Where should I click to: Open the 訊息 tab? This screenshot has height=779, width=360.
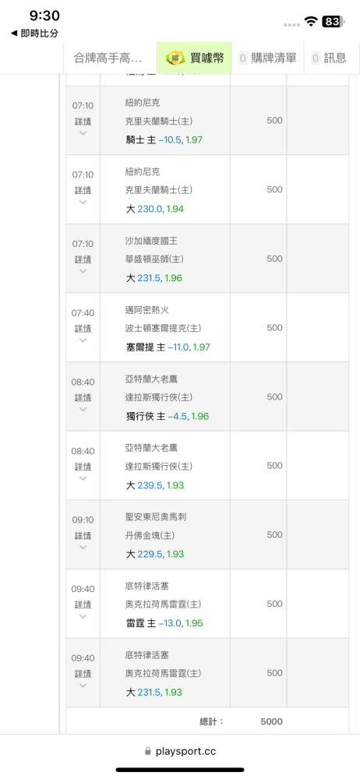(x=330, y=58)
